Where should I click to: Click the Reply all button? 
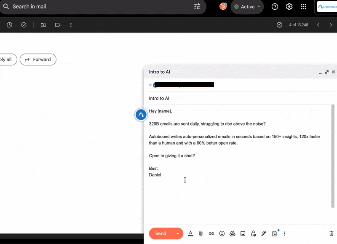[x=8, y=59]
